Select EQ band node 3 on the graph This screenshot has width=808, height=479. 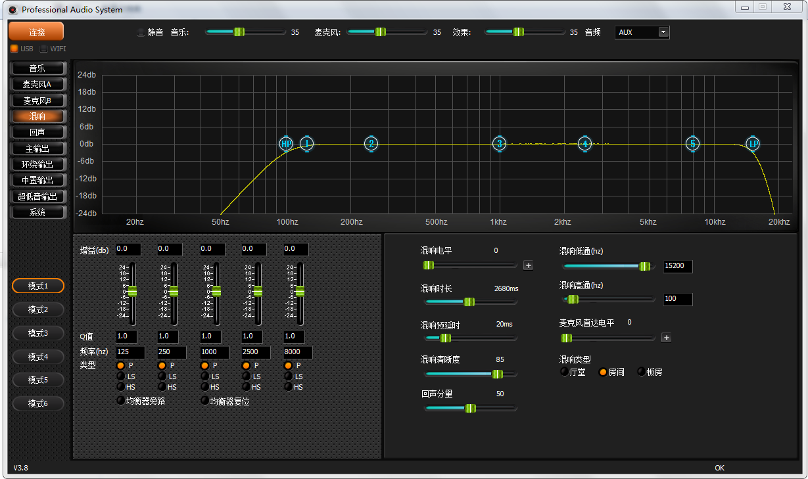tap(500, 144)
